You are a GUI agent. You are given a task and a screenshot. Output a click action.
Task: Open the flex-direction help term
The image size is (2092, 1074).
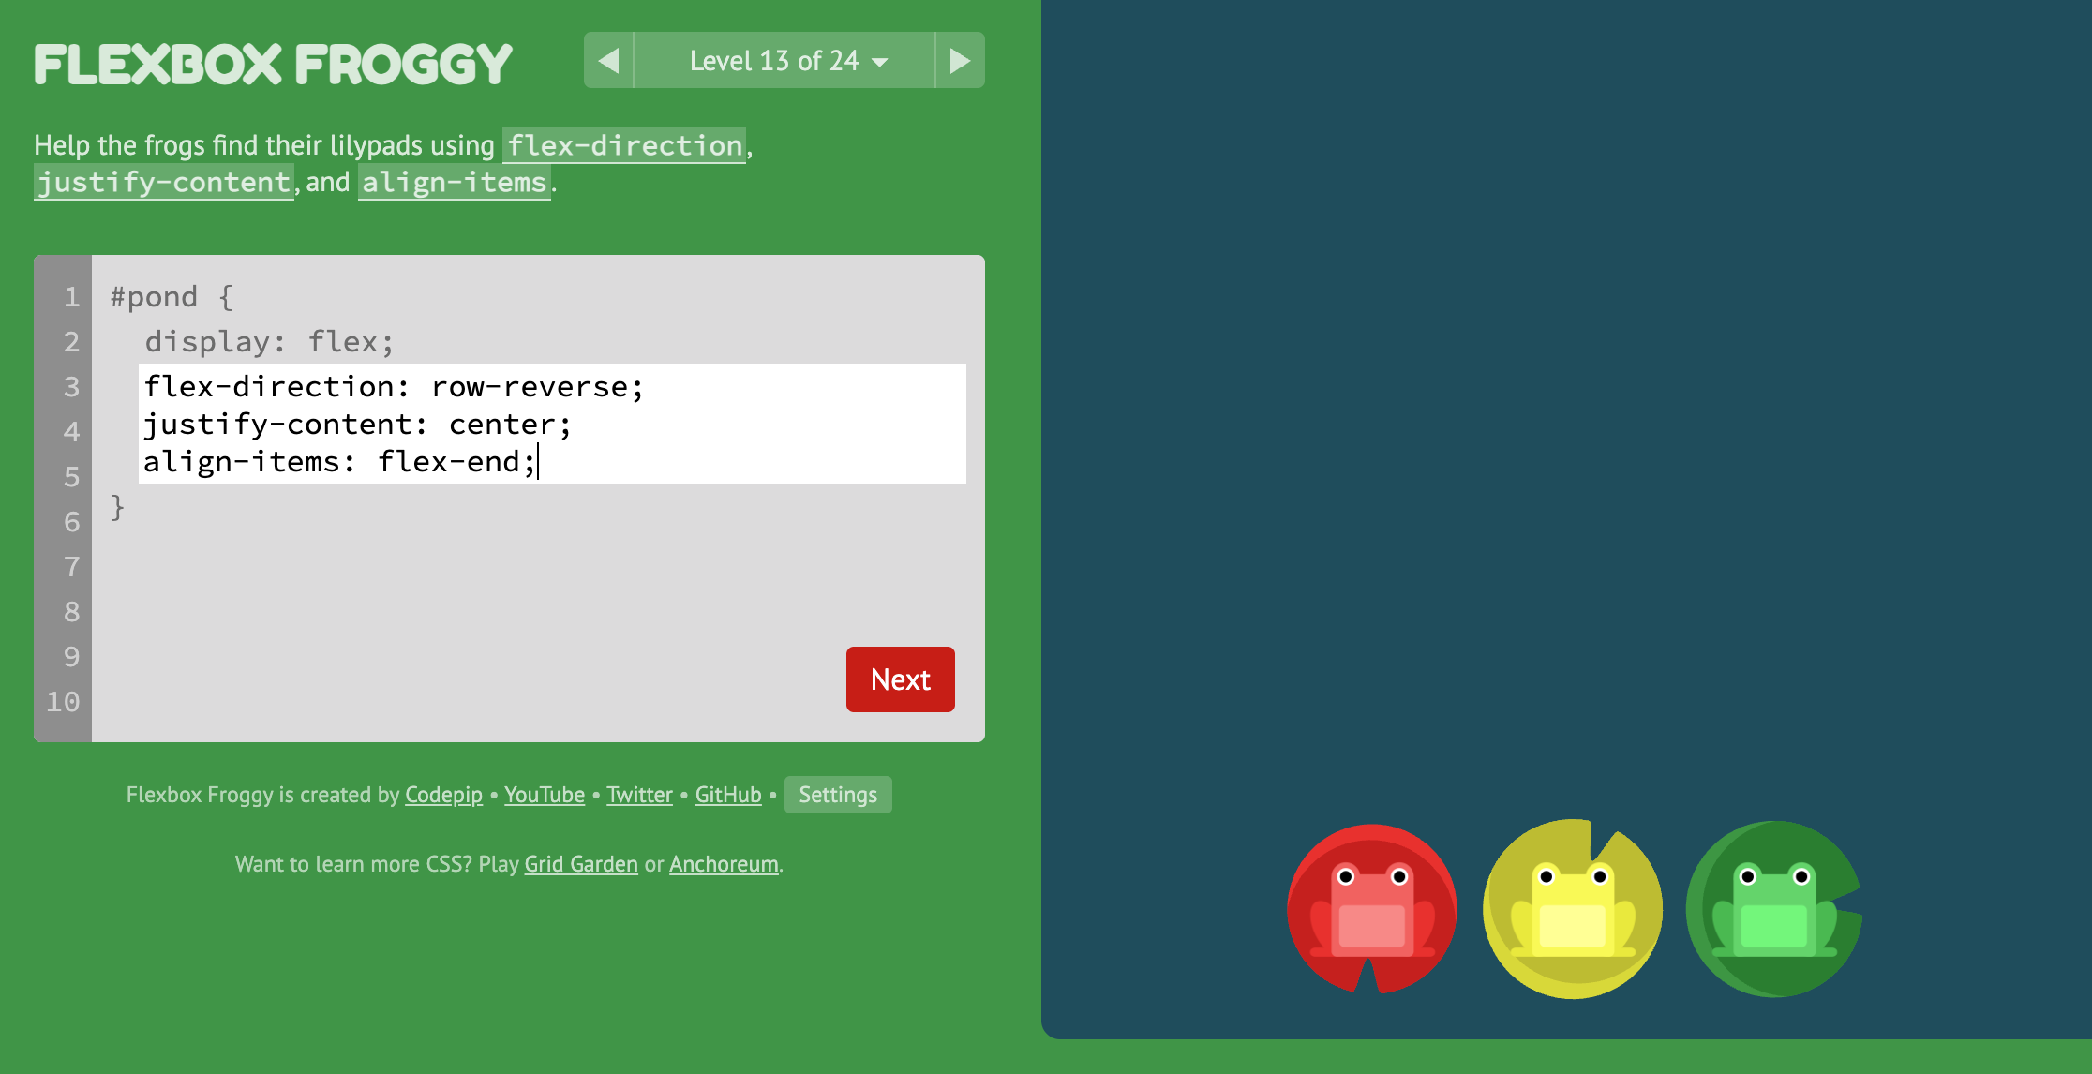(x=625, y=145)
